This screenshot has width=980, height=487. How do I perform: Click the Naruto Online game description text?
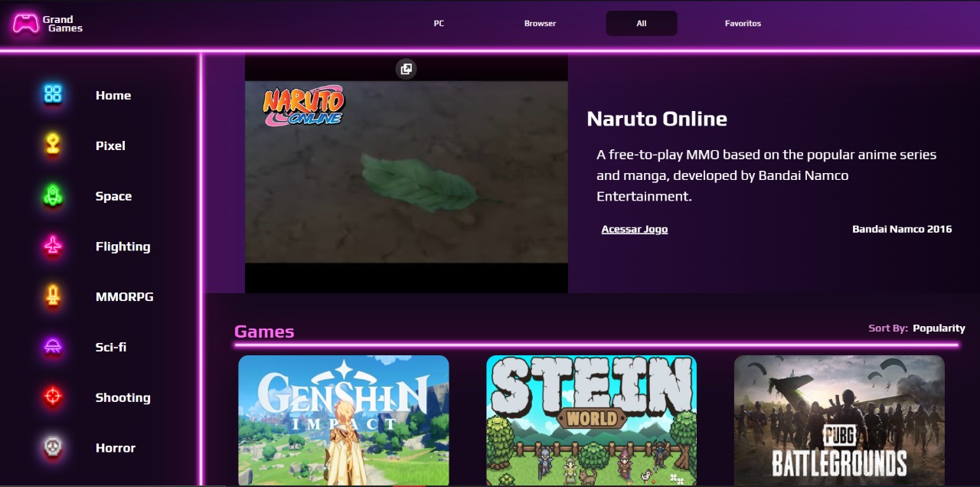766,175
